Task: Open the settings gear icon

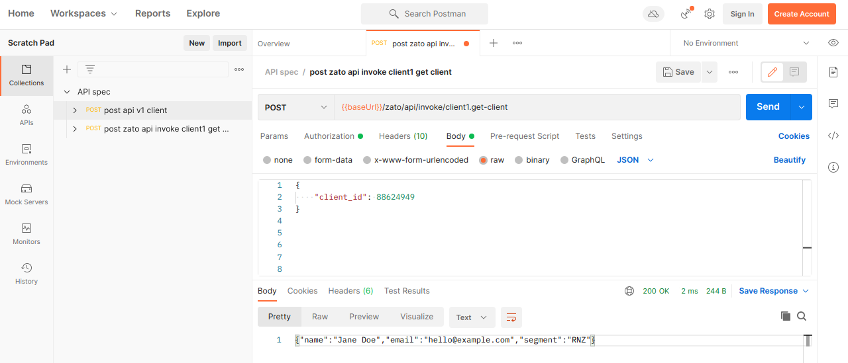Action: click(x=710, y=14)
